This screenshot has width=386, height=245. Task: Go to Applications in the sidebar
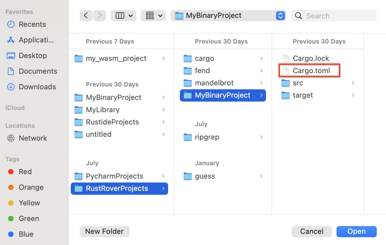36,40
